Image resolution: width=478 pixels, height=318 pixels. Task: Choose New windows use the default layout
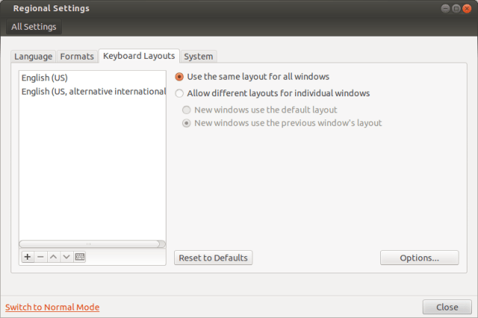tap(187, 110)
